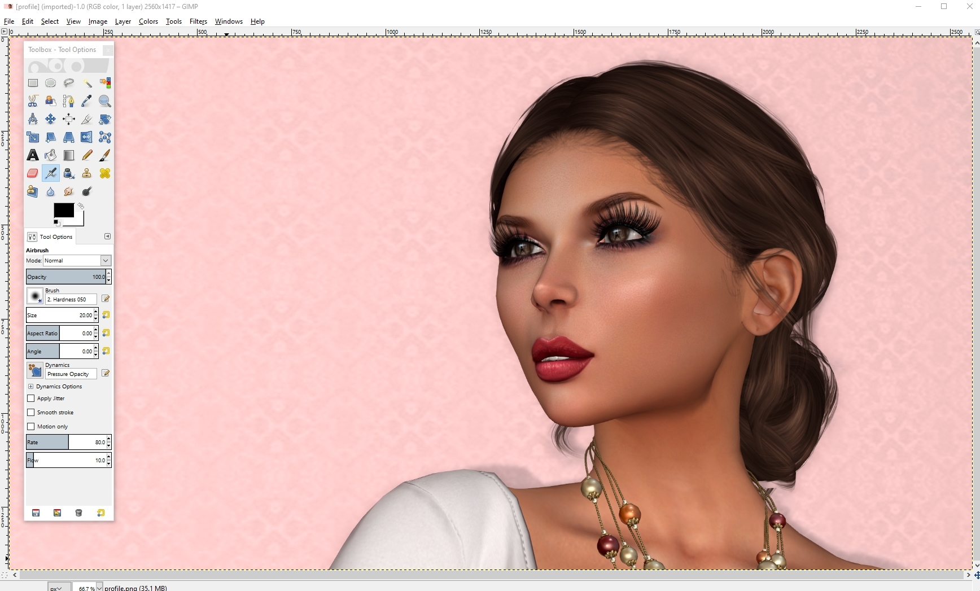Reset Angle to brush default

coord(106,351)
